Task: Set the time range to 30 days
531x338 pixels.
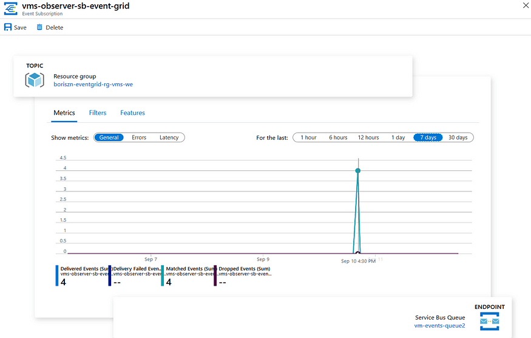Action: pyautogui.click(x=458, y=137)
